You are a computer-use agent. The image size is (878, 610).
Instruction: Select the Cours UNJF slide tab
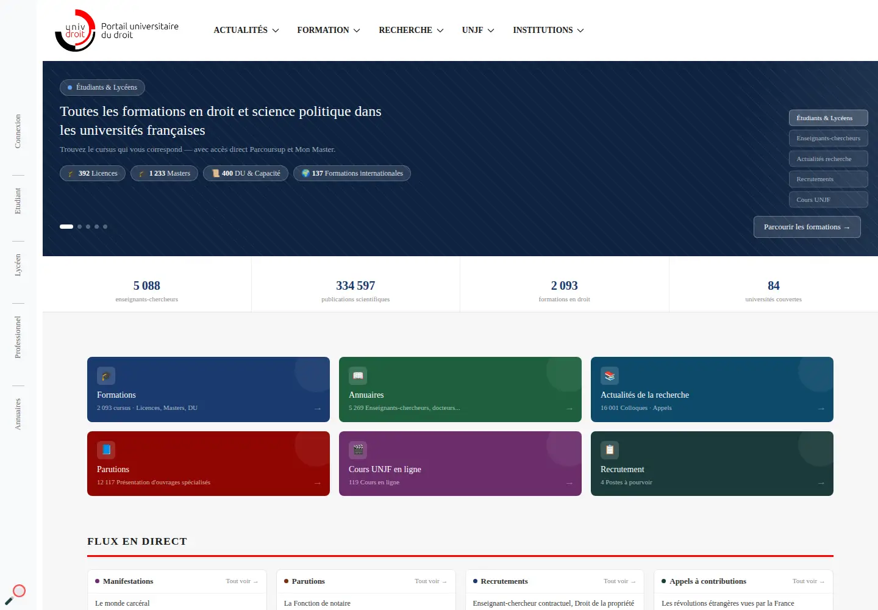point(828,199)
